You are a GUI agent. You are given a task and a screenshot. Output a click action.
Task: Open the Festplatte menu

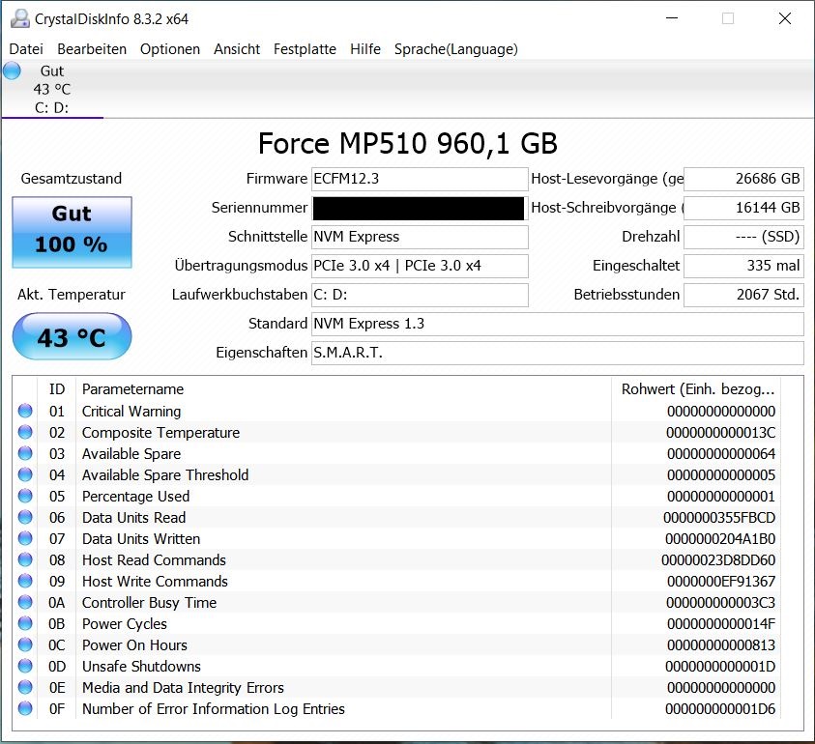(x=305, y=49)
